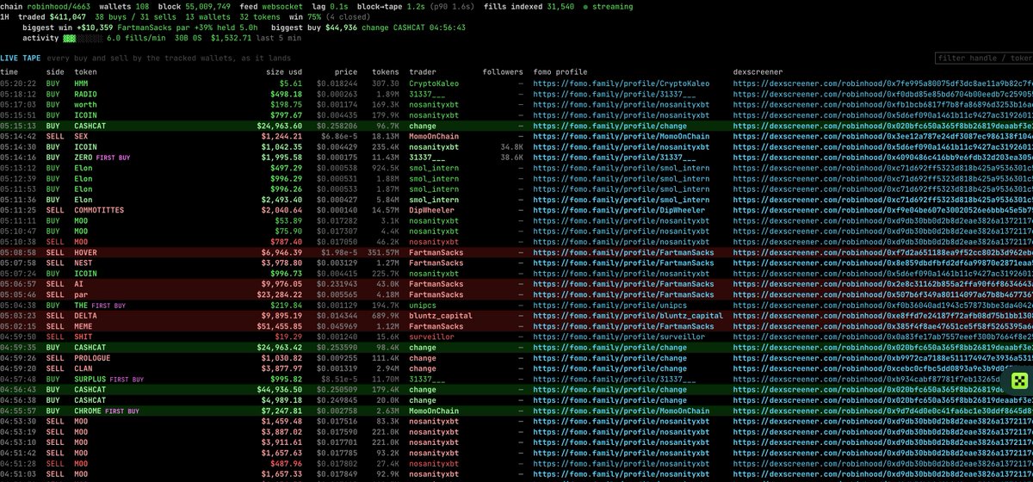Select the 1H timeframe label
The height and width of the screenshot is (482, 1033).
click(x=5, y=16)
